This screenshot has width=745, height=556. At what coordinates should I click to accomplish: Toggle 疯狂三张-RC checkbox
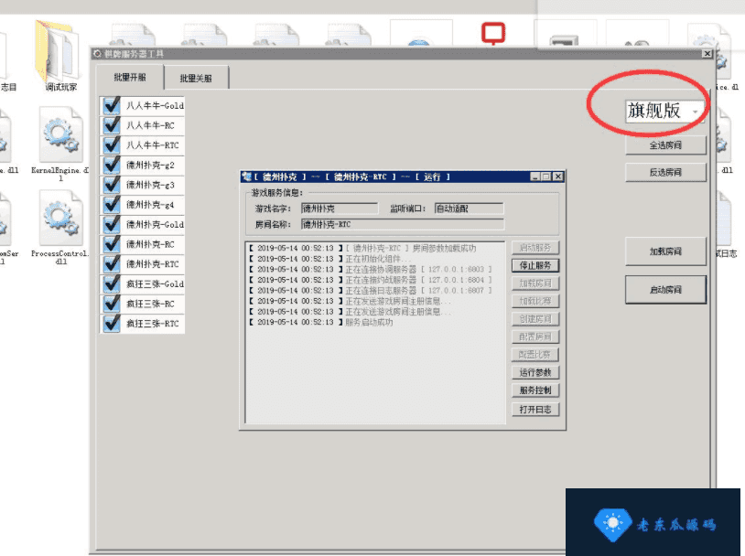point(112,304)
